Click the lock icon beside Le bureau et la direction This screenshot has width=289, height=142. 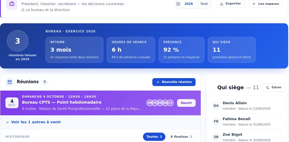[23, 10]
